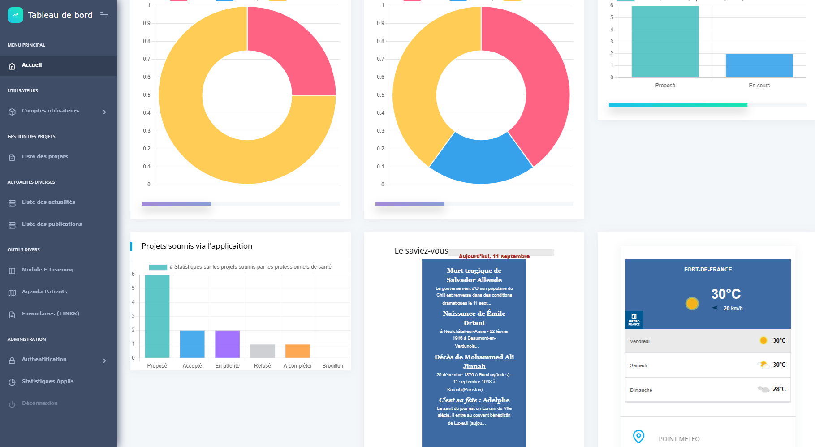815x447 pixels.
Task: Click the Brouillon axis label
Action: click(x=333, y=366)
